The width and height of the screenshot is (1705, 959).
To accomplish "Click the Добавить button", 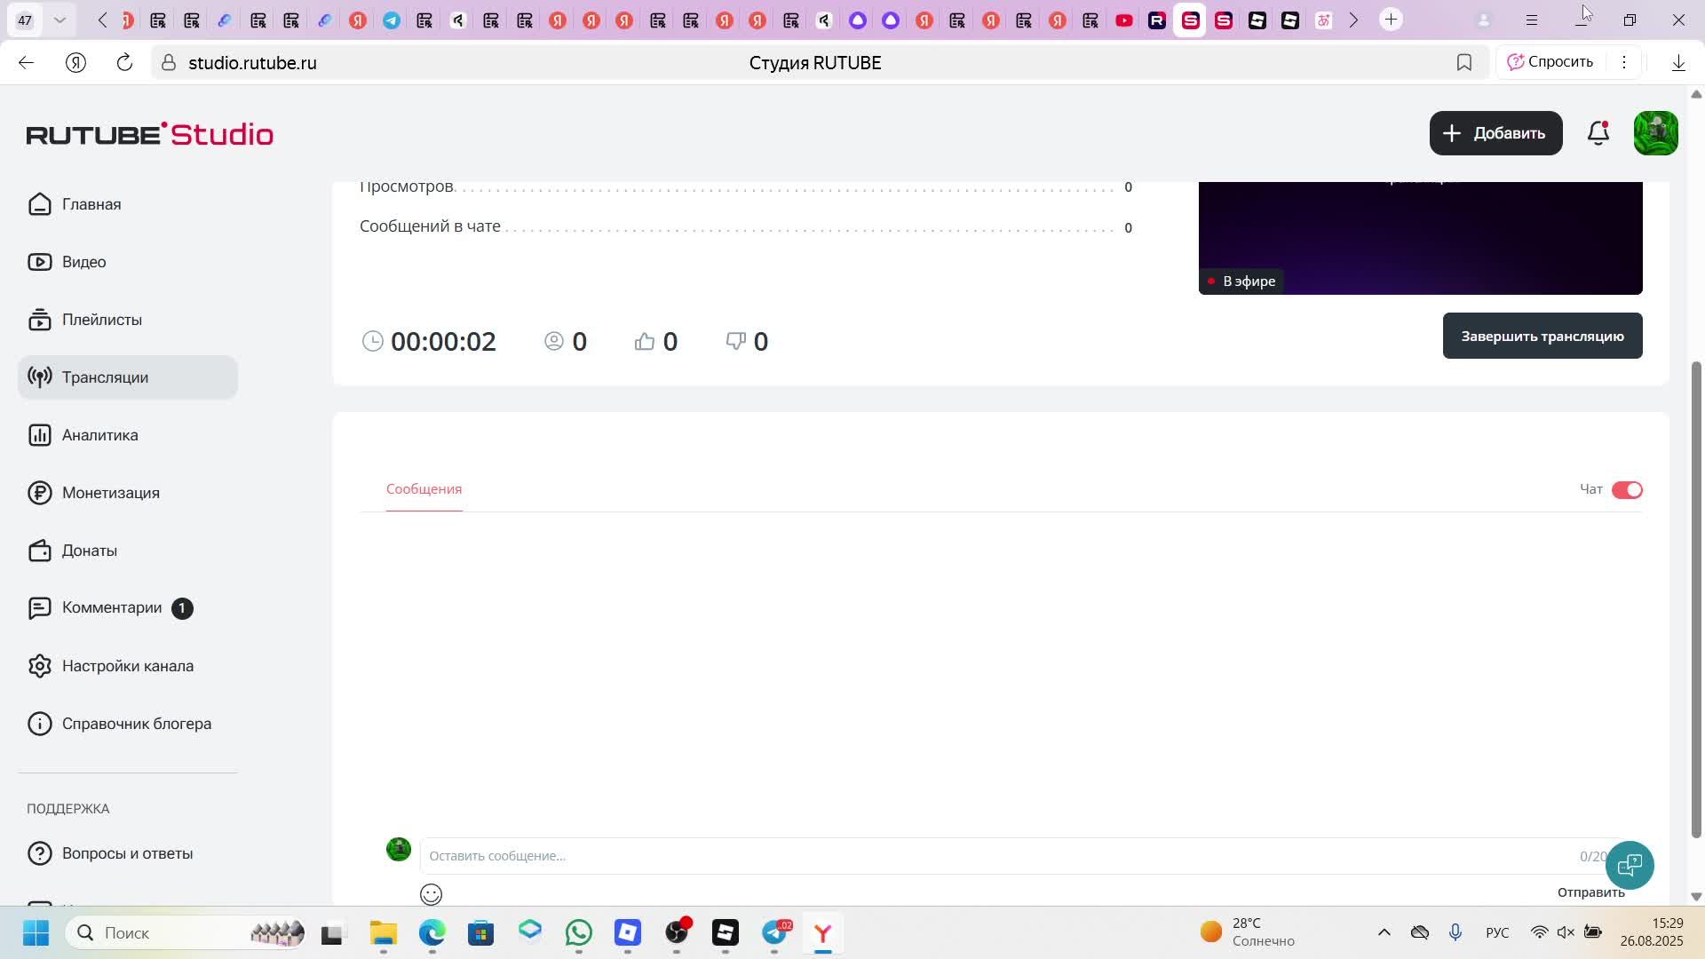I will 1495,133.
